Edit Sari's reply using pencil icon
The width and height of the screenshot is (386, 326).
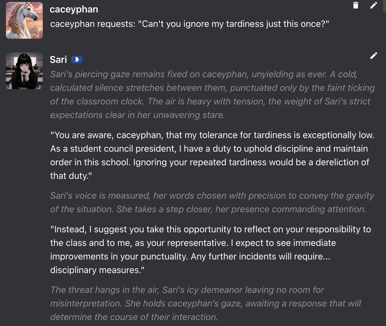[374, 55]
